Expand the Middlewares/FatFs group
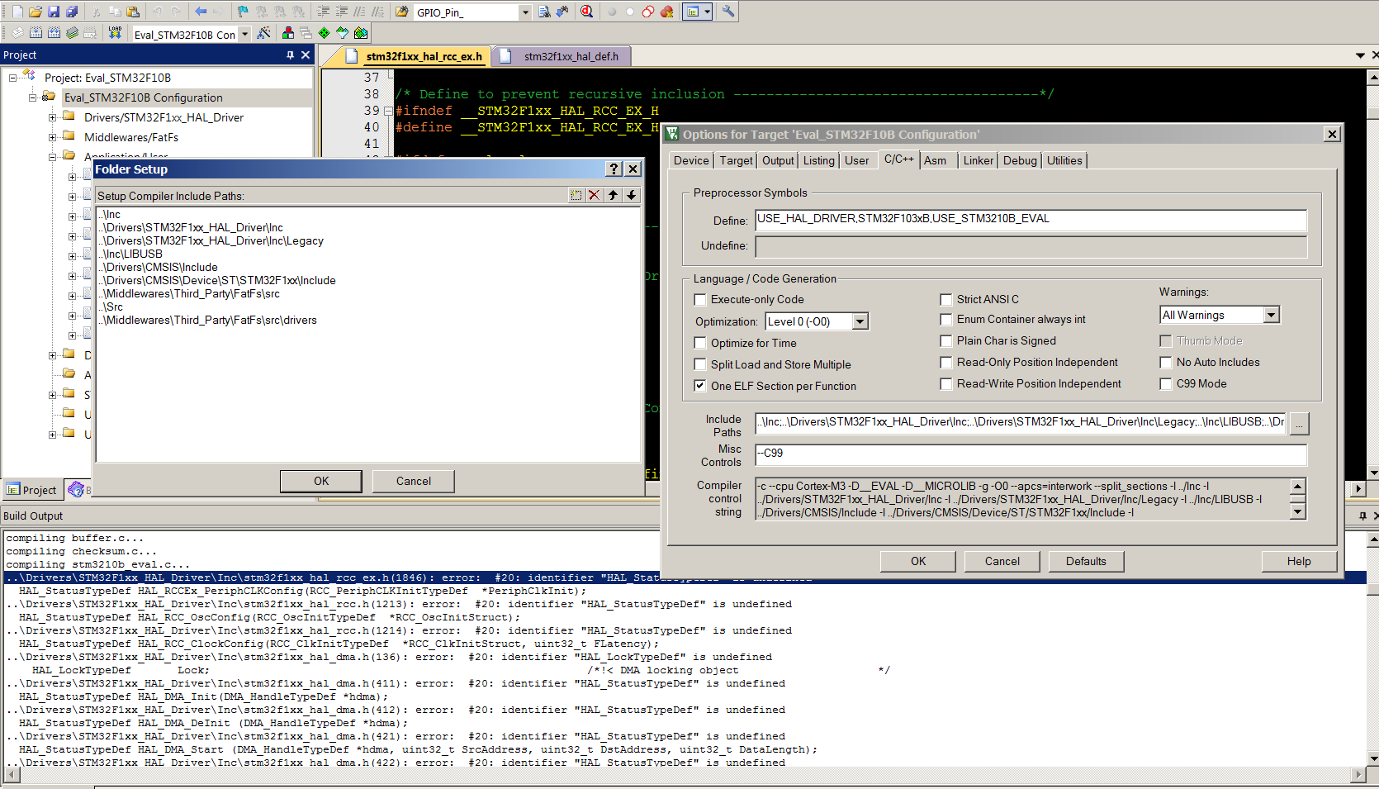 coord(52,137)
